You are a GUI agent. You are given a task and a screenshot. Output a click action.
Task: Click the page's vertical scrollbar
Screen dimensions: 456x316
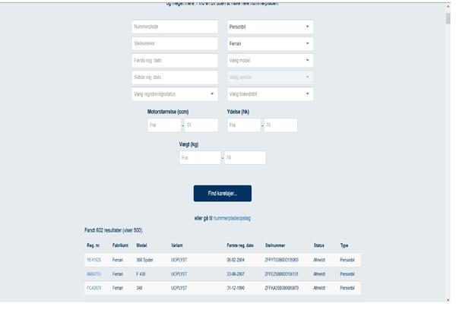(x=447, y=152)
